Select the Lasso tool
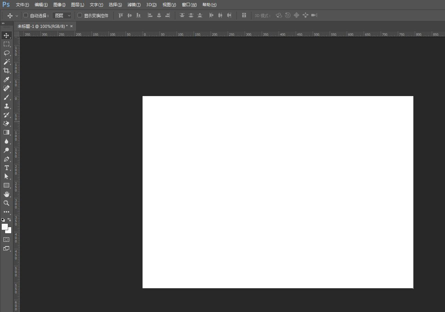The width and height of the screenshot is (445, 312). pyautogui.click(x=6, y=53)
